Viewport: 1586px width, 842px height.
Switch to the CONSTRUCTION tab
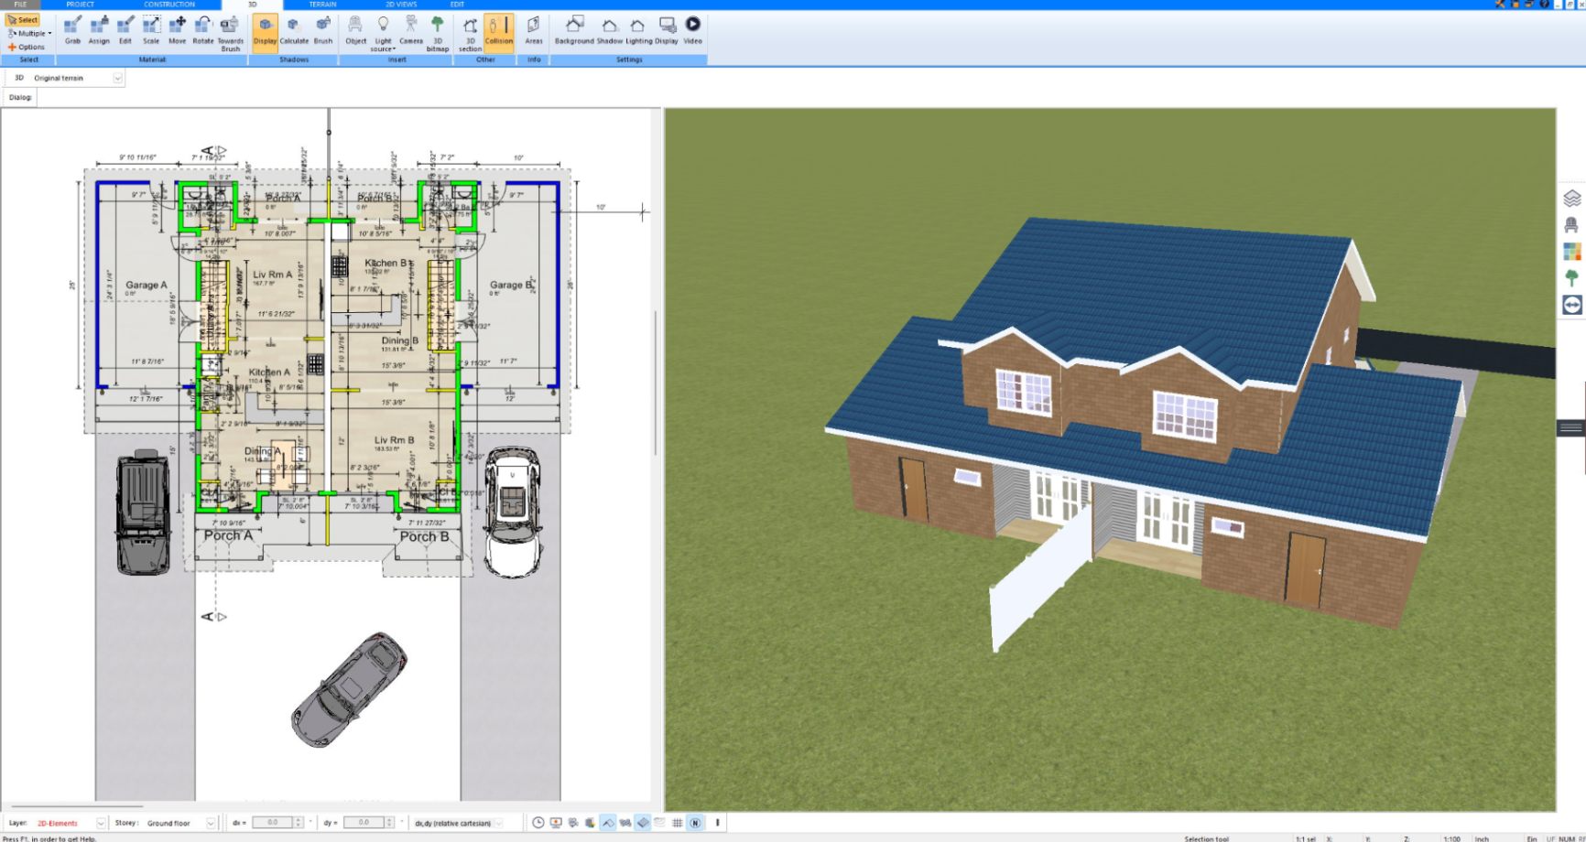click(x=169, y=5)
